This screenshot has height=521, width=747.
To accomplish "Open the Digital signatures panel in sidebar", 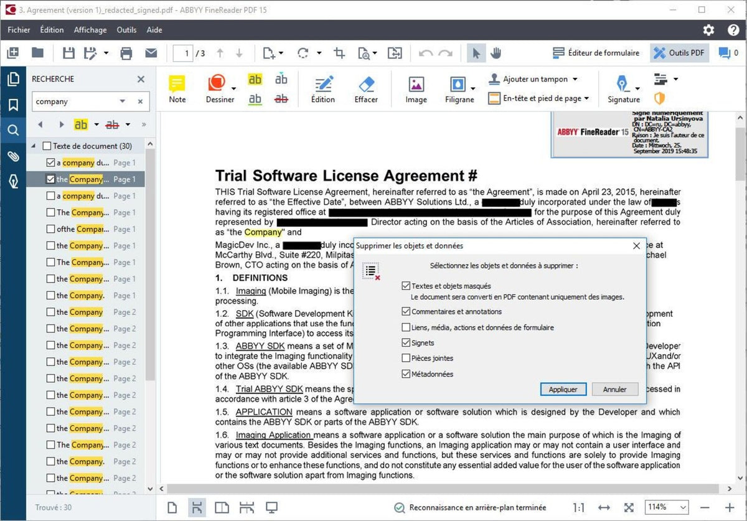I will [12, 181].
